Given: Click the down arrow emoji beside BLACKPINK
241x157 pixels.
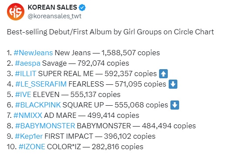Looking at the screenshot, I should click(175, 105).
